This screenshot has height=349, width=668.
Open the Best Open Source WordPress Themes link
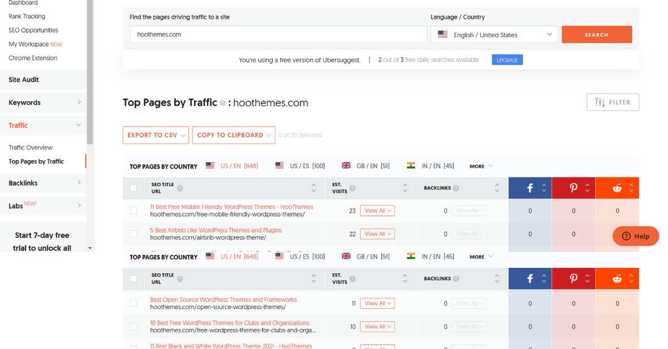pyautogui.click(x=223, y=300)
